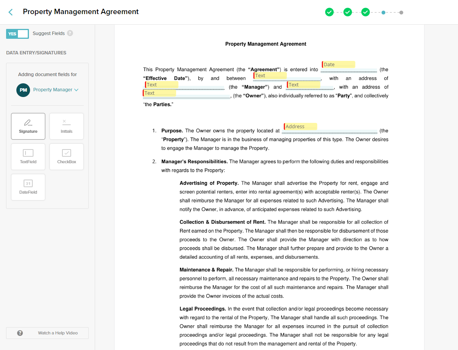Image resolution: width=458 pixels, height=350 pixels.
Task: Select the CheckBox field tool
Action: [66, 156]
